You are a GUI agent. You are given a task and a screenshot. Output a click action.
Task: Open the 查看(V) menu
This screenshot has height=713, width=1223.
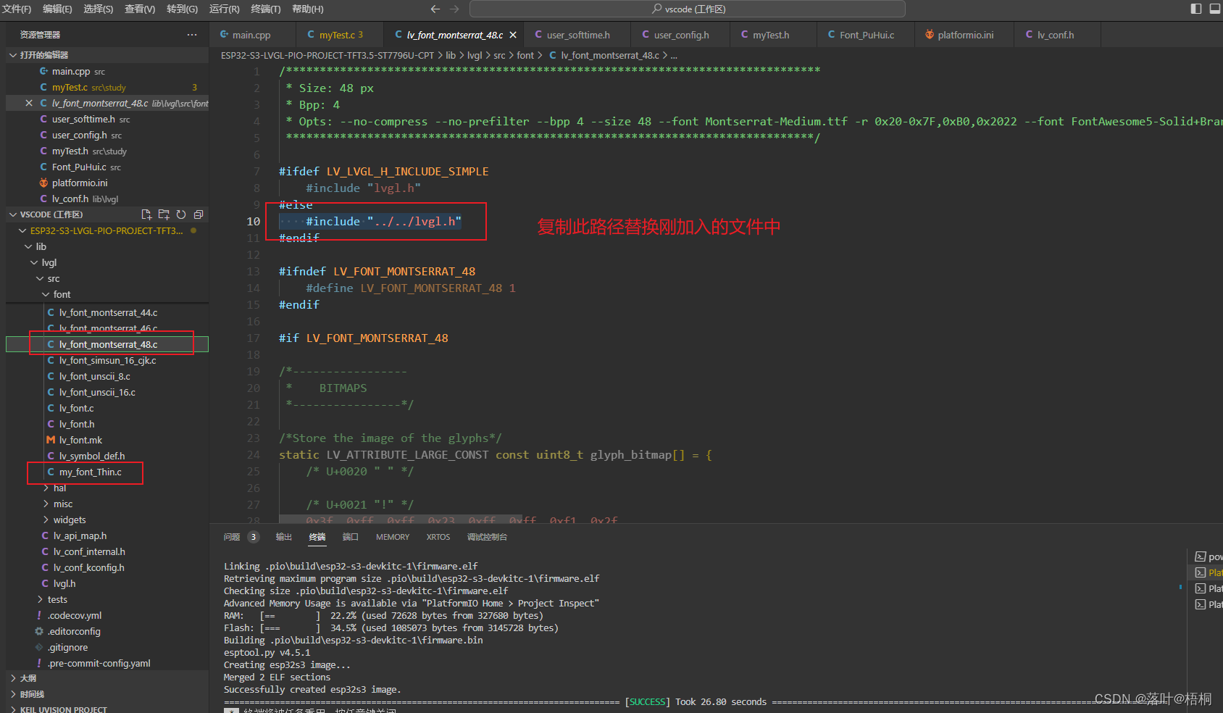[140, 9]
